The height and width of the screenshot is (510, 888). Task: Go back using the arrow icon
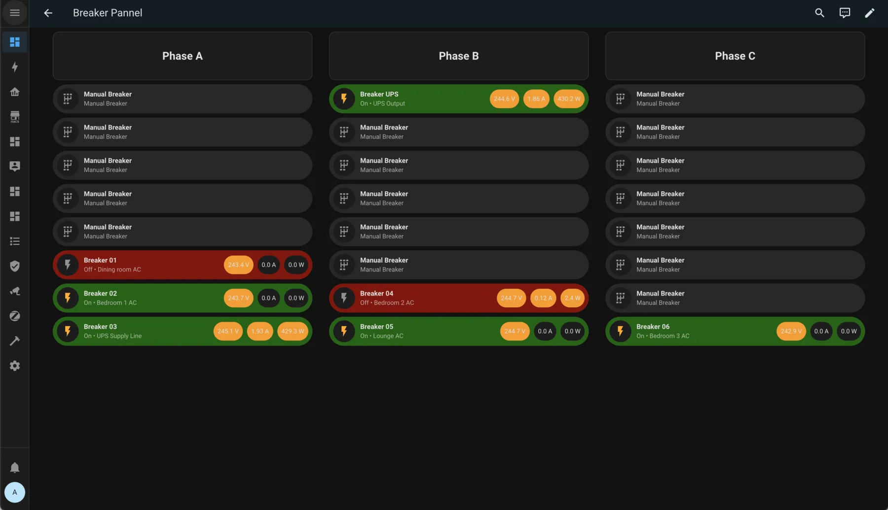pos(48,13)
